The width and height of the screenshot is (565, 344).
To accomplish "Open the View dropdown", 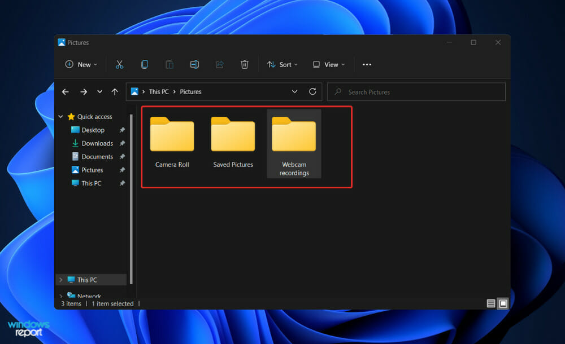I will click(329, 64).
